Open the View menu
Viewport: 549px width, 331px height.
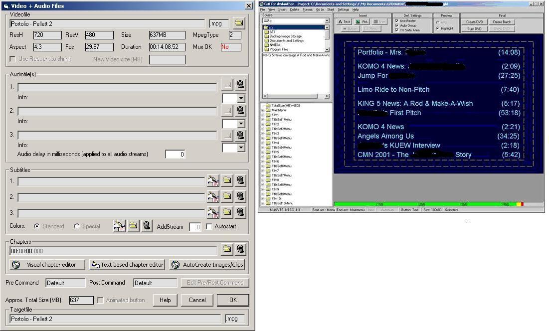point(271,9)
